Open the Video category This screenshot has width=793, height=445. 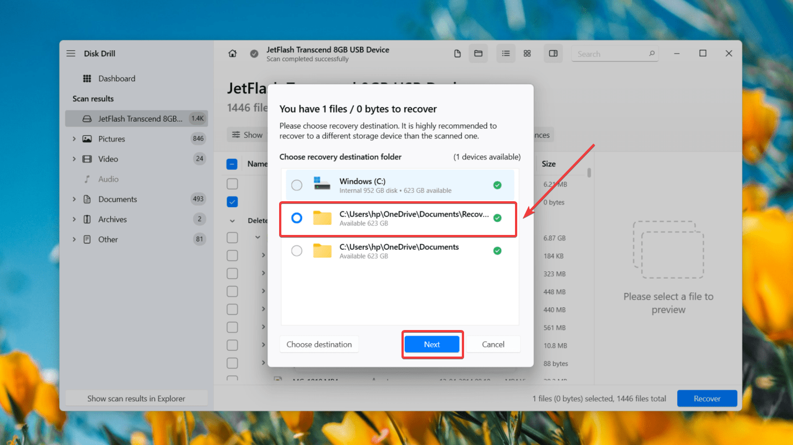(x=108, y=159)
